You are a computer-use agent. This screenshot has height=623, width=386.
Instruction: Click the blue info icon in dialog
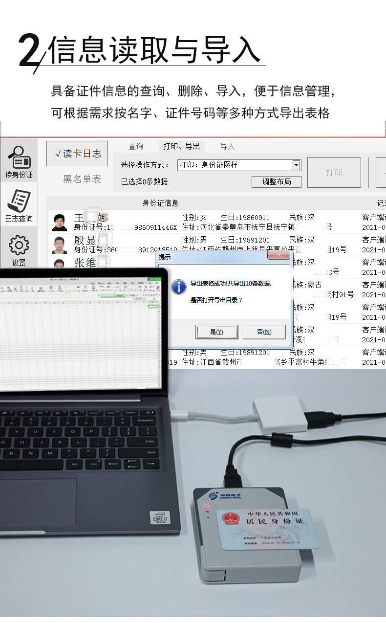(179, 287)
